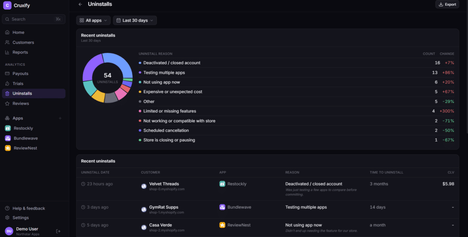Click the yellow Expensive or unexpected cost legend dot
Image resolution: width=468 pixels, height=237 pixels.
[x=140, y=92]
